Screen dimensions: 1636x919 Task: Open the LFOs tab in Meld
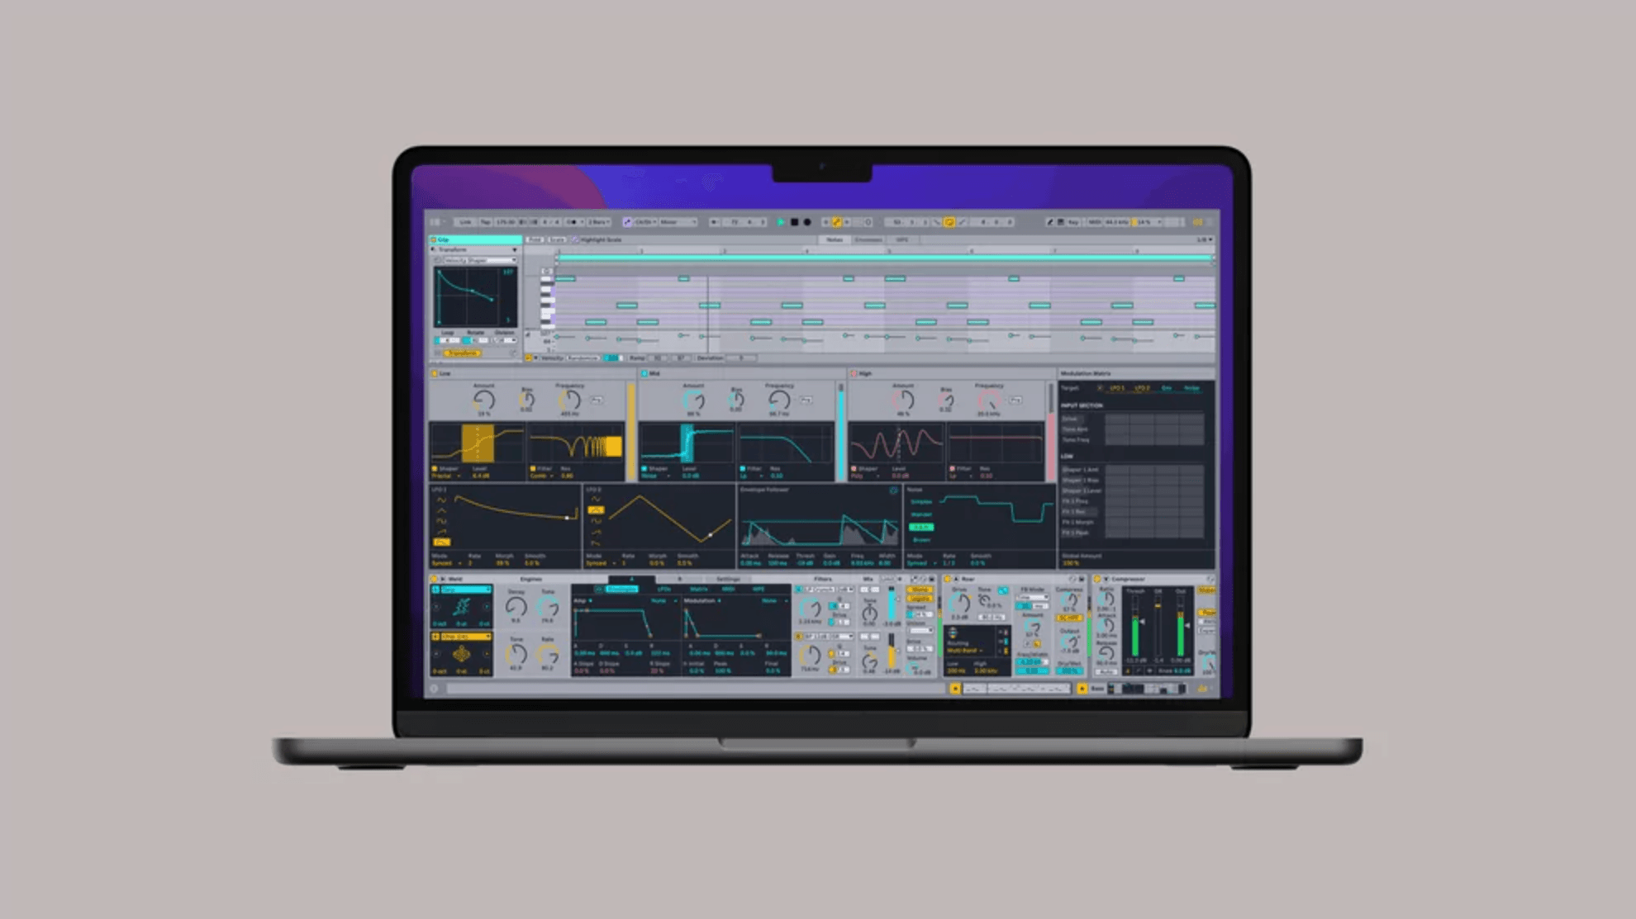coord(664,589)
